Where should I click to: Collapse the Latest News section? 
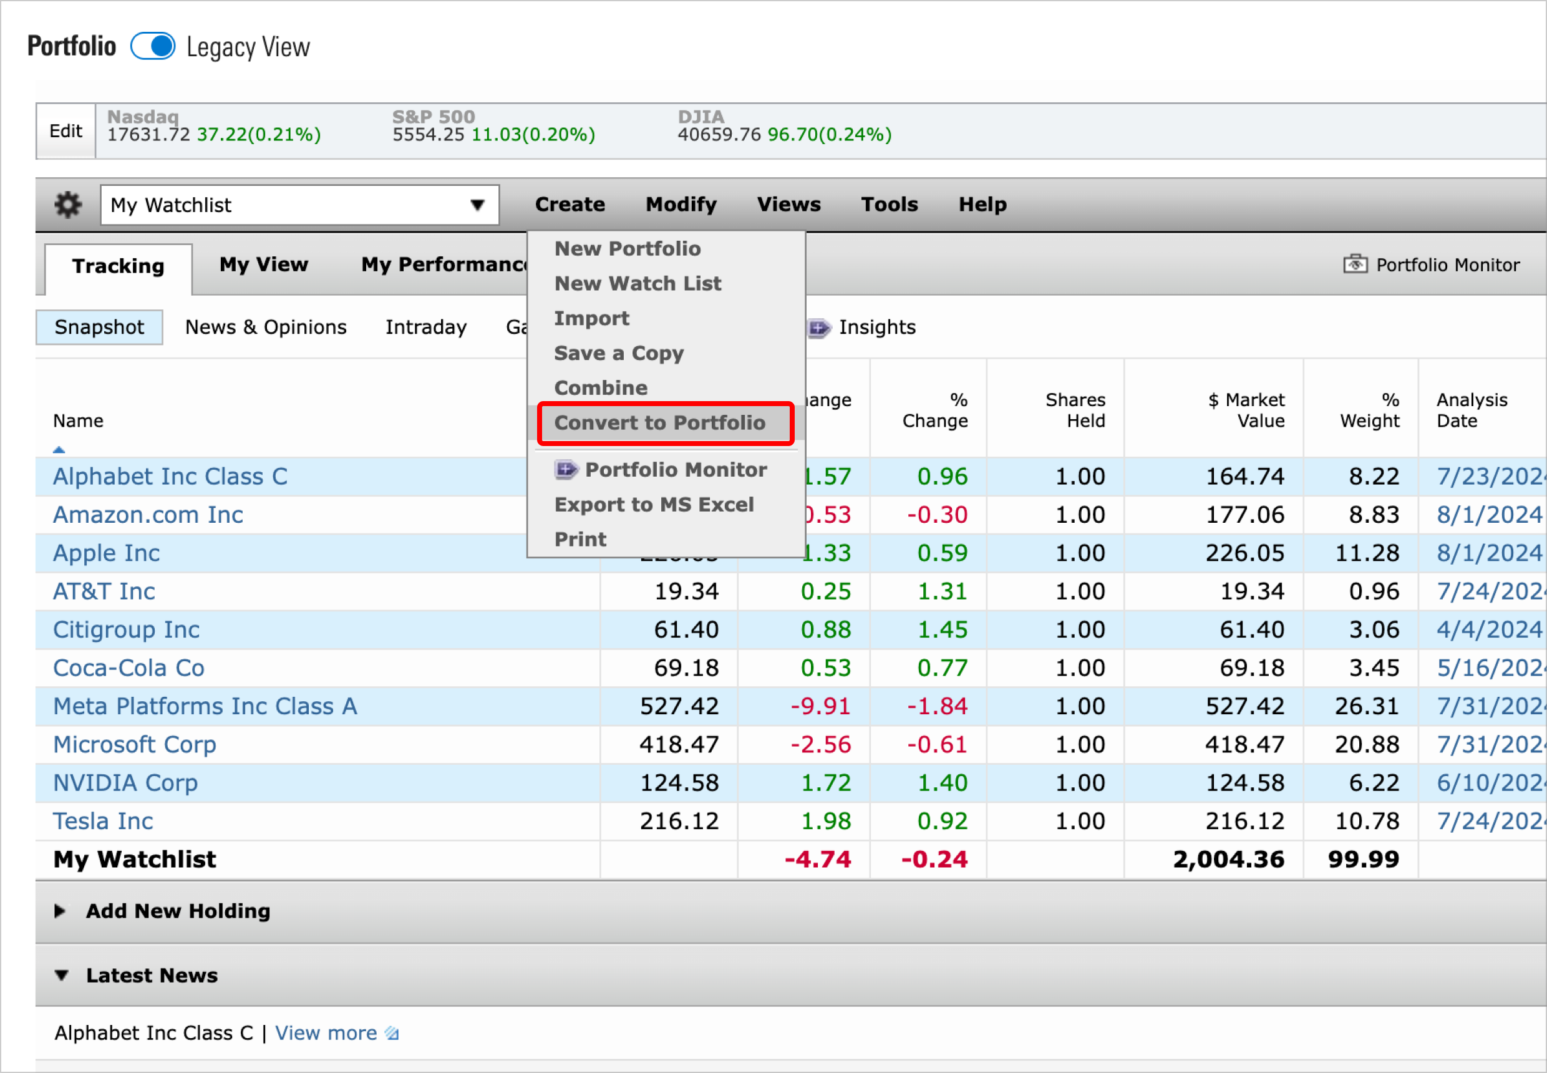point(61,975)
